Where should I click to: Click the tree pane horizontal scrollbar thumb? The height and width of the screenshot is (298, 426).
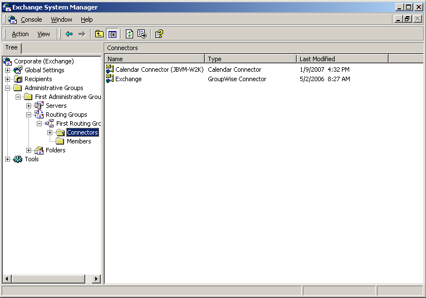tap(48, 279)
